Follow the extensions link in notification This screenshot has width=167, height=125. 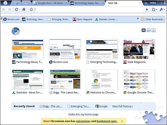point(83,121)
